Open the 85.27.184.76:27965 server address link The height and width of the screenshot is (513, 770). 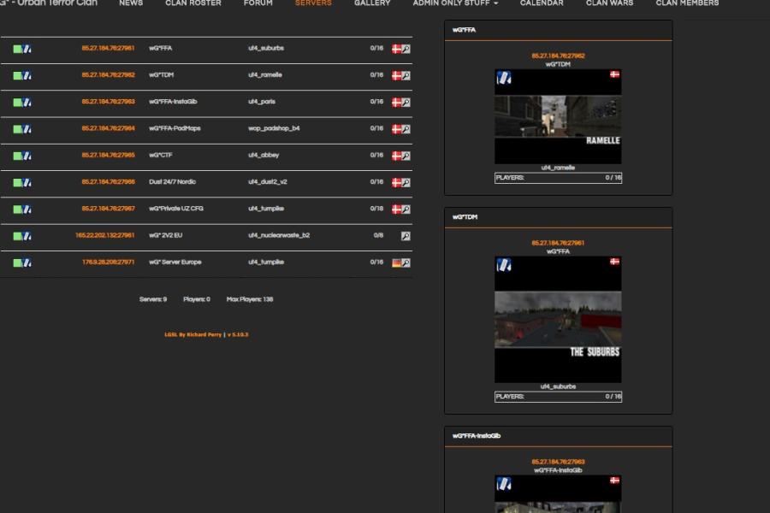pyautogui.click(x=108, y=155)
